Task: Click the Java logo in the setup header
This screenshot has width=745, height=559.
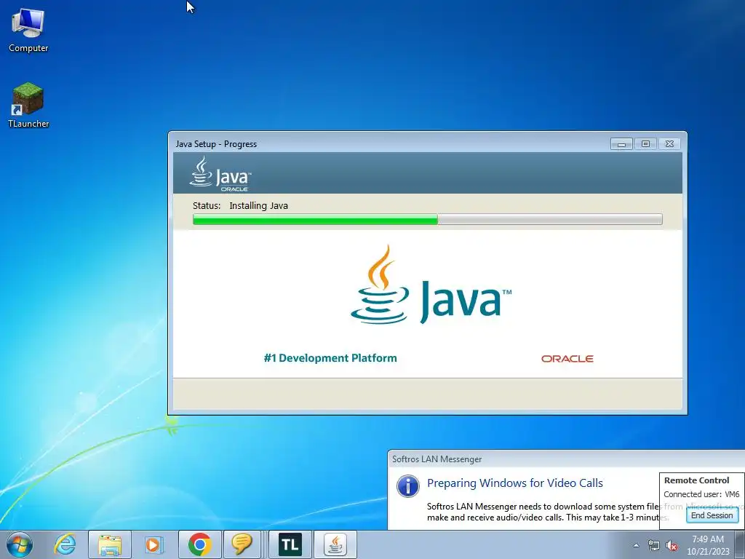Action: [220, 175]
